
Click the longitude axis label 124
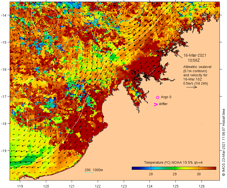click(x=150, y=186)
